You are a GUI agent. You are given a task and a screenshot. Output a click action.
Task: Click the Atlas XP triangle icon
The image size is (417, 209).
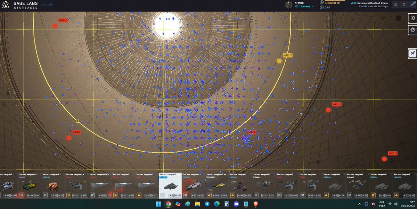pyautogui.click(x=321, y=3)
